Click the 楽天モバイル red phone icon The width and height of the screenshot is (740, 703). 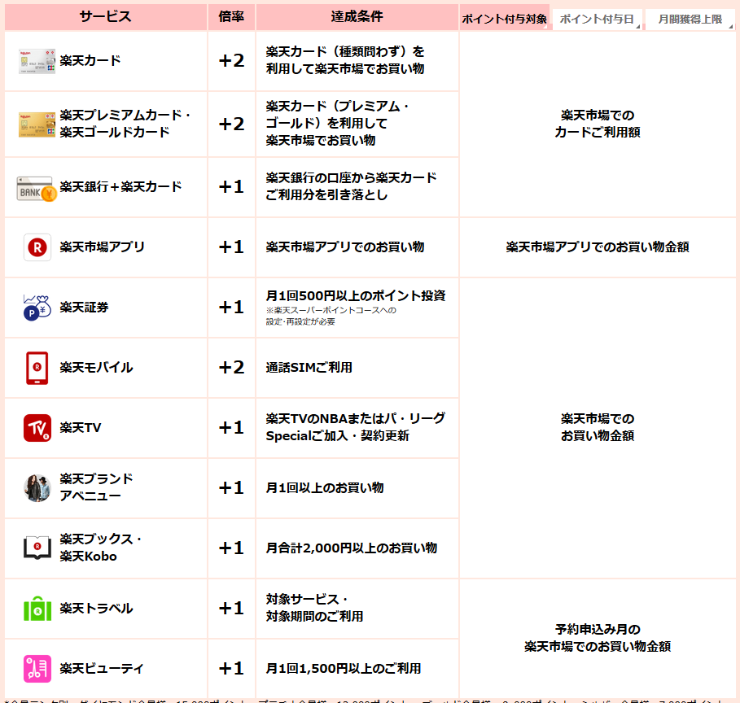[x=37, y=368]
